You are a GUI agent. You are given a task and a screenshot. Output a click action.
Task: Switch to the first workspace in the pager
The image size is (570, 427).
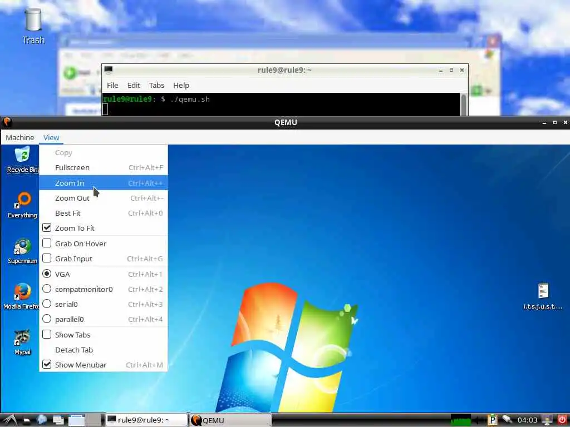(76, 420)
